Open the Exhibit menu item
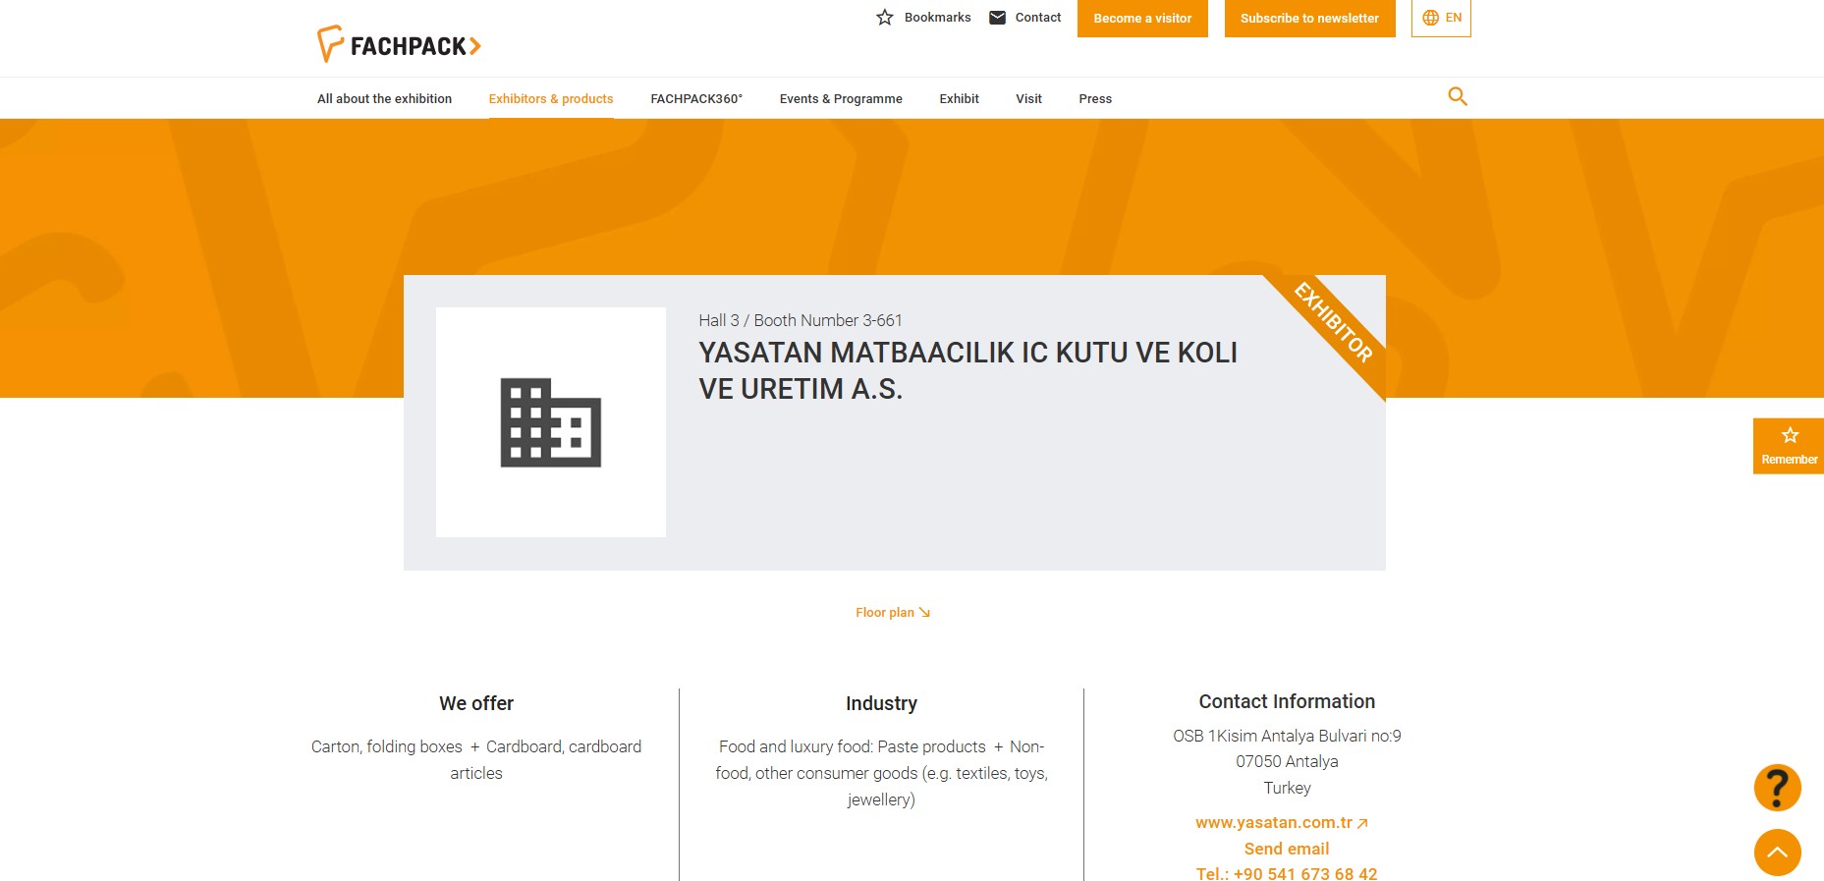 tap(959, 99)
